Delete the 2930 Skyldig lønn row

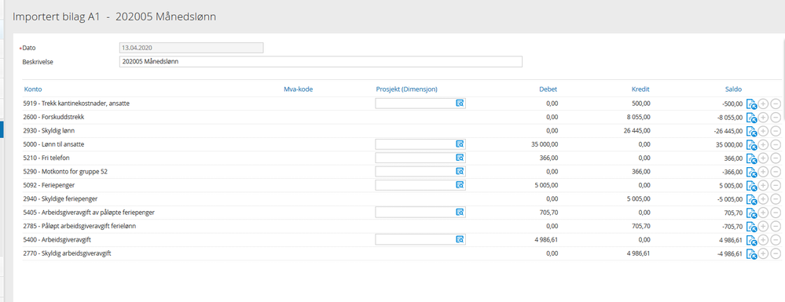(775, 131)
